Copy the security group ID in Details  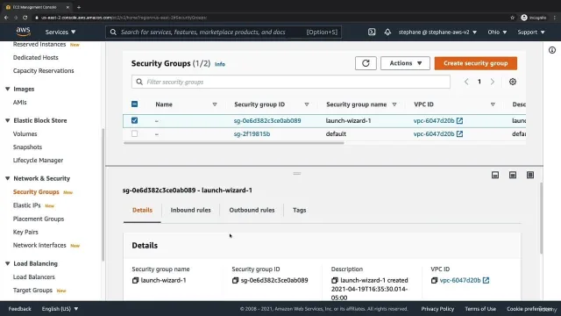click(x=235, y=280)
